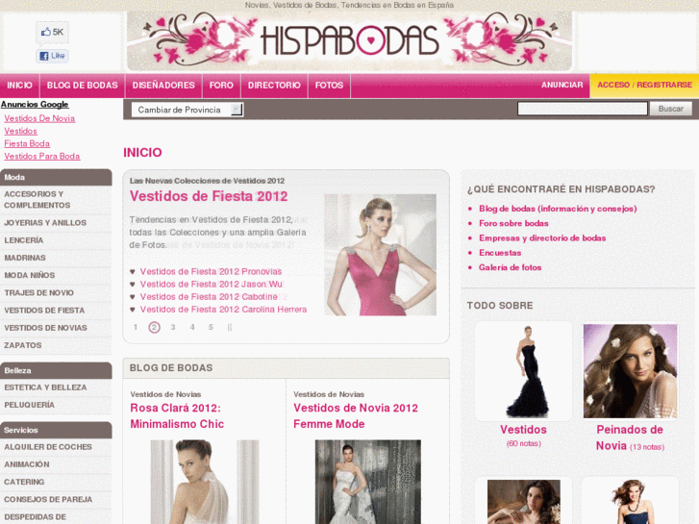The width and height of the screenshot is (699, 524).
Task: Open Blog de bodas (información y consejos) link
Action: tap(558, 209)
